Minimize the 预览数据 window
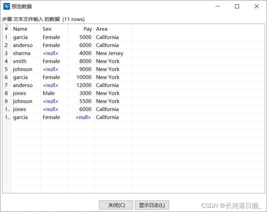 (x=218, y=6)
